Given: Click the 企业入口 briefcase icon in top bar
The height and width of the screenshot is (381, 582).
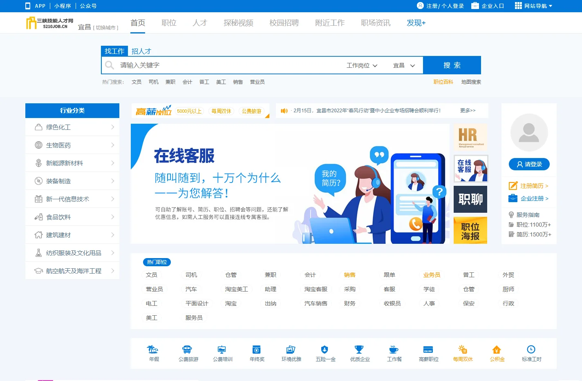Looking at the screenshot, I should 475,6.
